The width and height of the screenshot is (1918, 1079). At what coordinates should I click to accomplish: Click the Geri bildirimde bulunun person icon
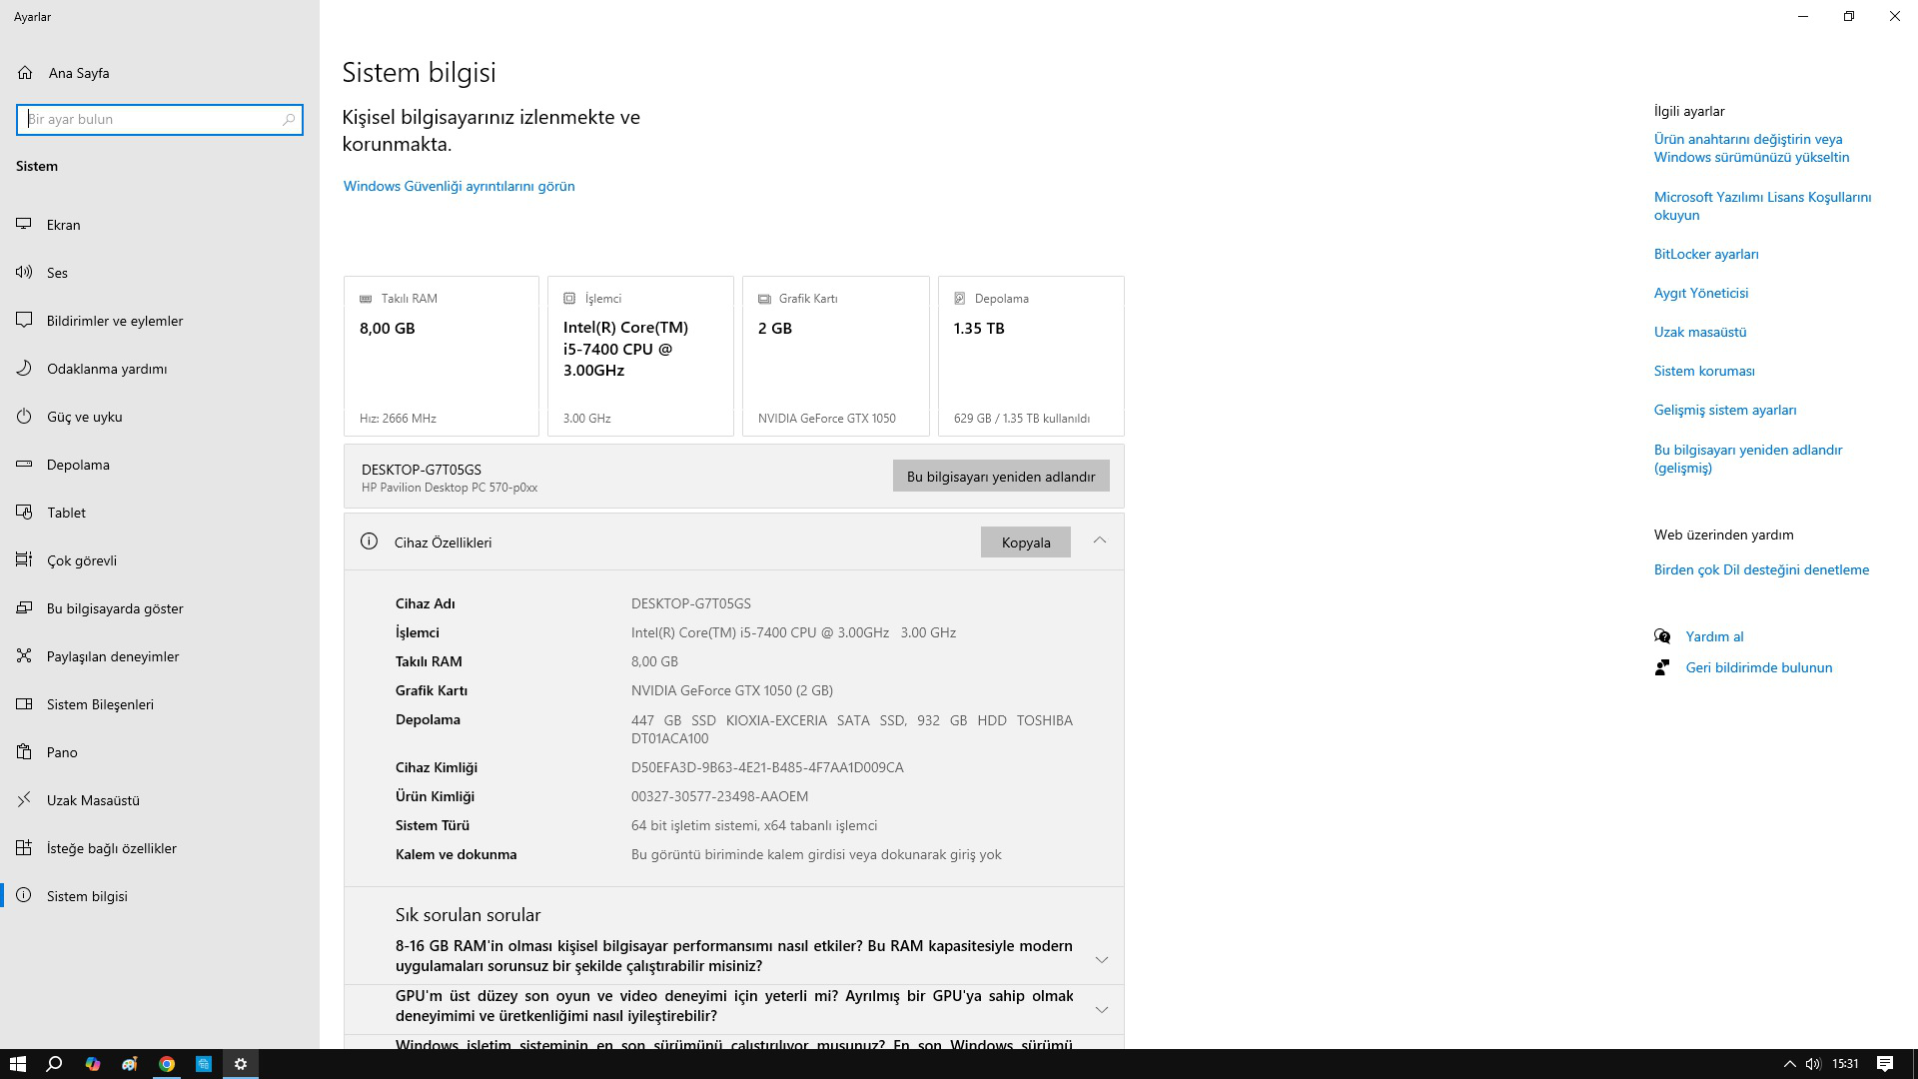[1662, 667]
